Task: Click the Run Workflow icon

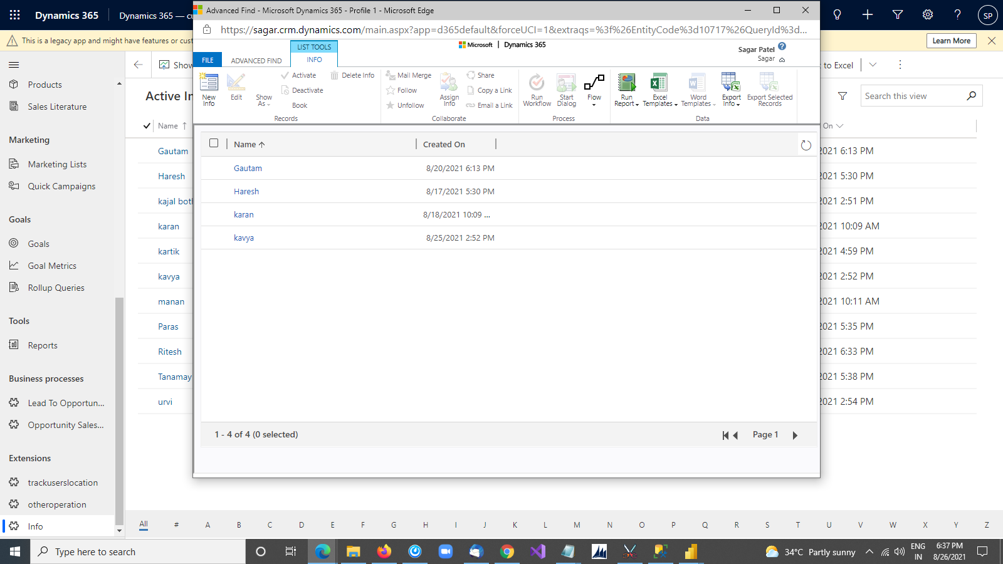Action: [x=537, y=90]
